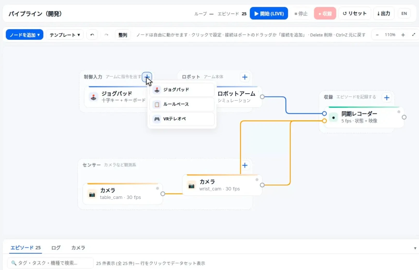Click the table_cam output port

[x=163, y=194]
